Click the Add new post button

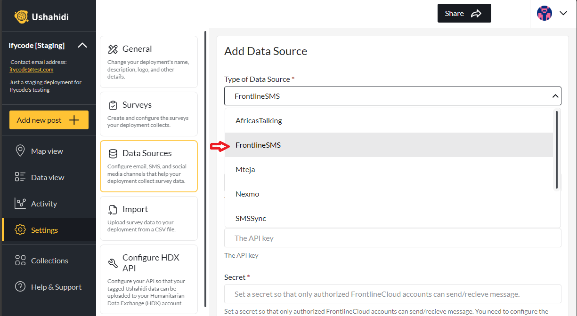(49, 120)
